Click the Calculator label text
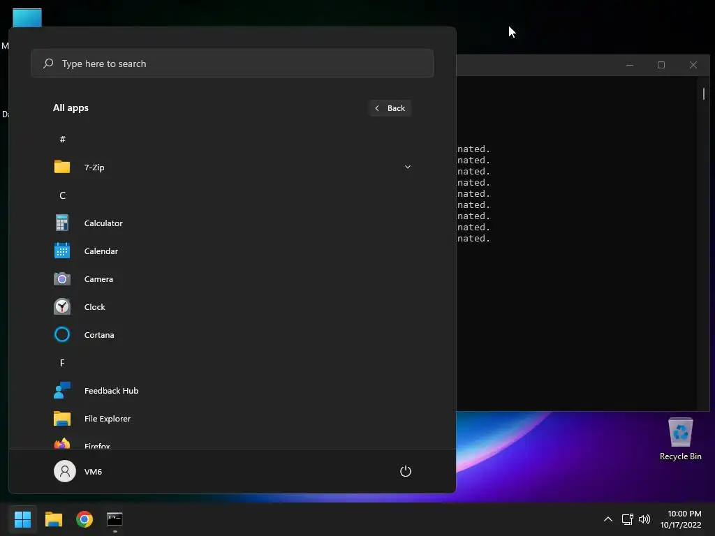 [x=103, y=223]
